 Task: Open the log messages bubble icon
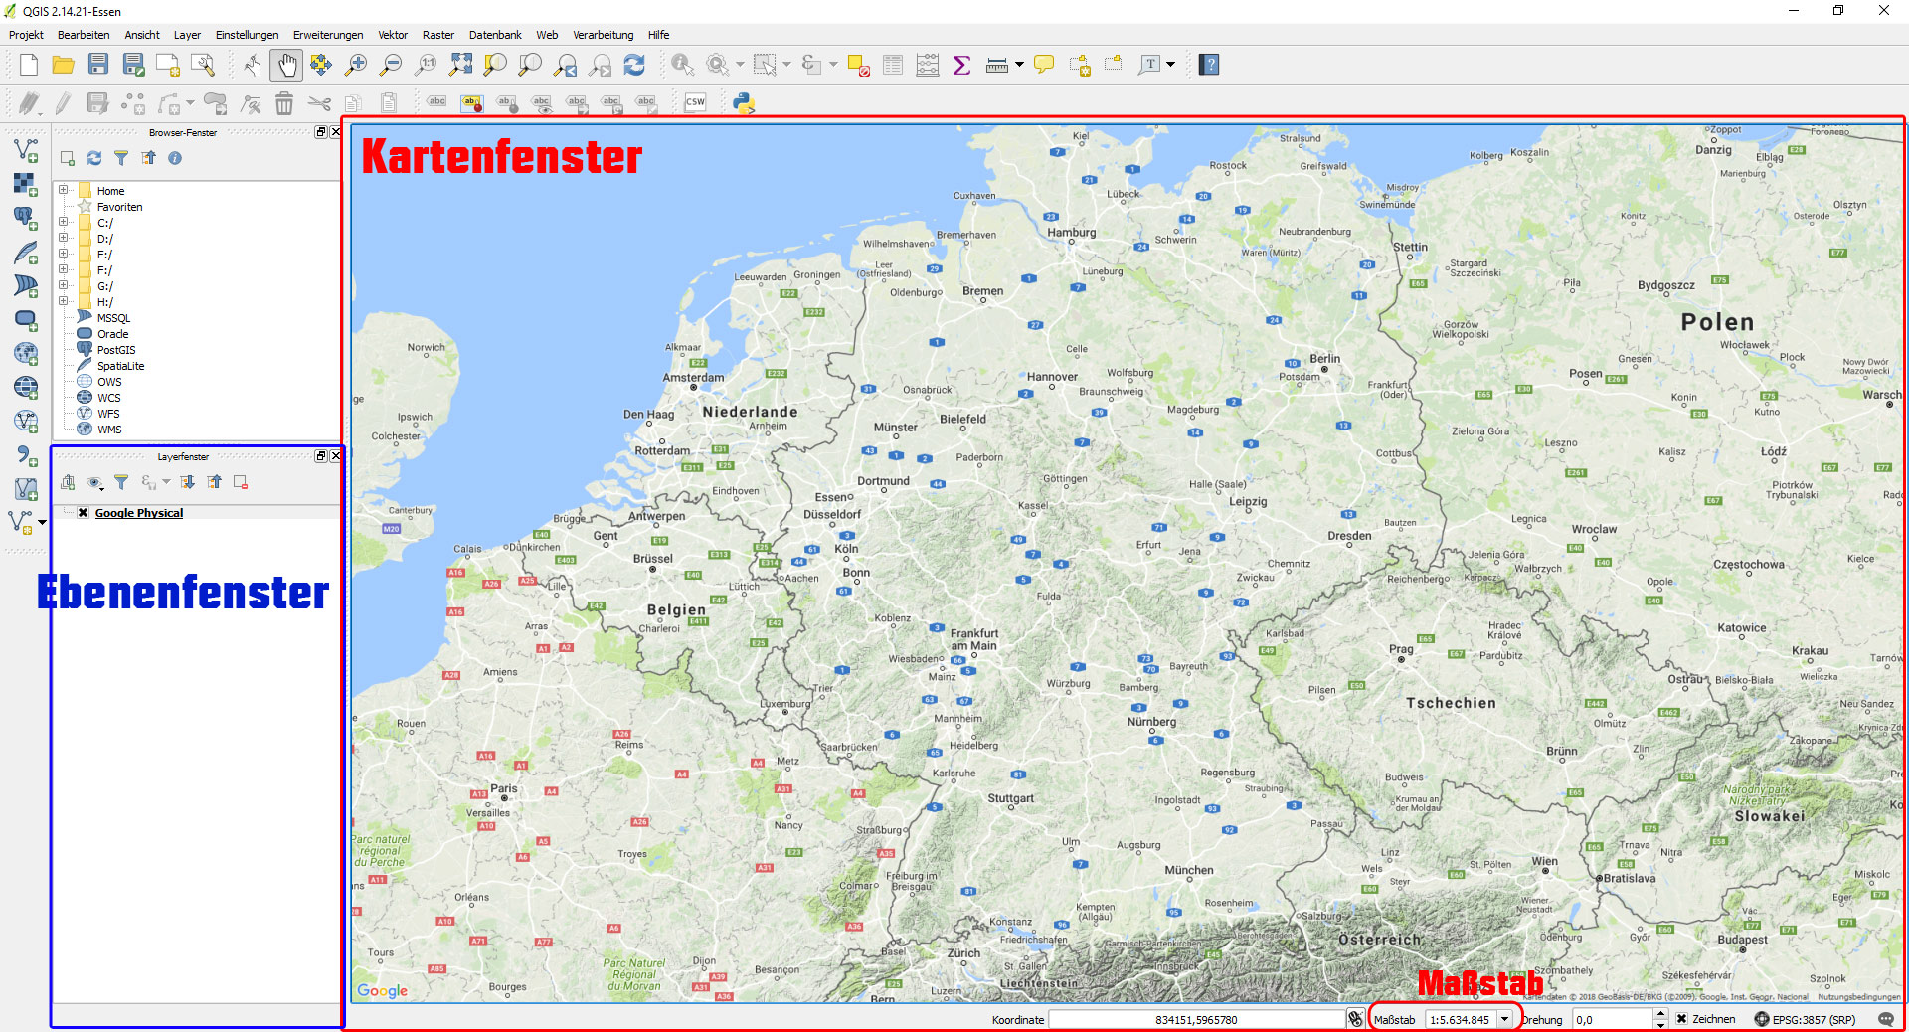(x=1886, y=1019)
